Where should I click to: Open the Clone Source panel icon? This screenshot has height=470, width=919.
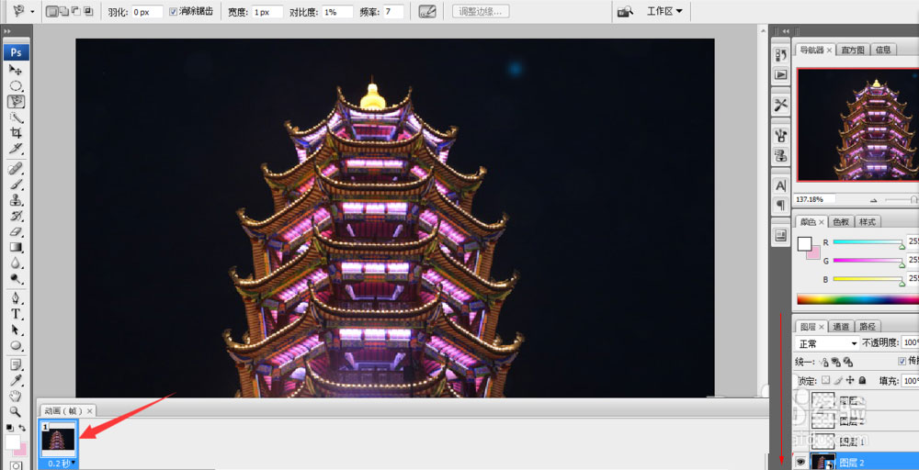(x=780, y=156)
